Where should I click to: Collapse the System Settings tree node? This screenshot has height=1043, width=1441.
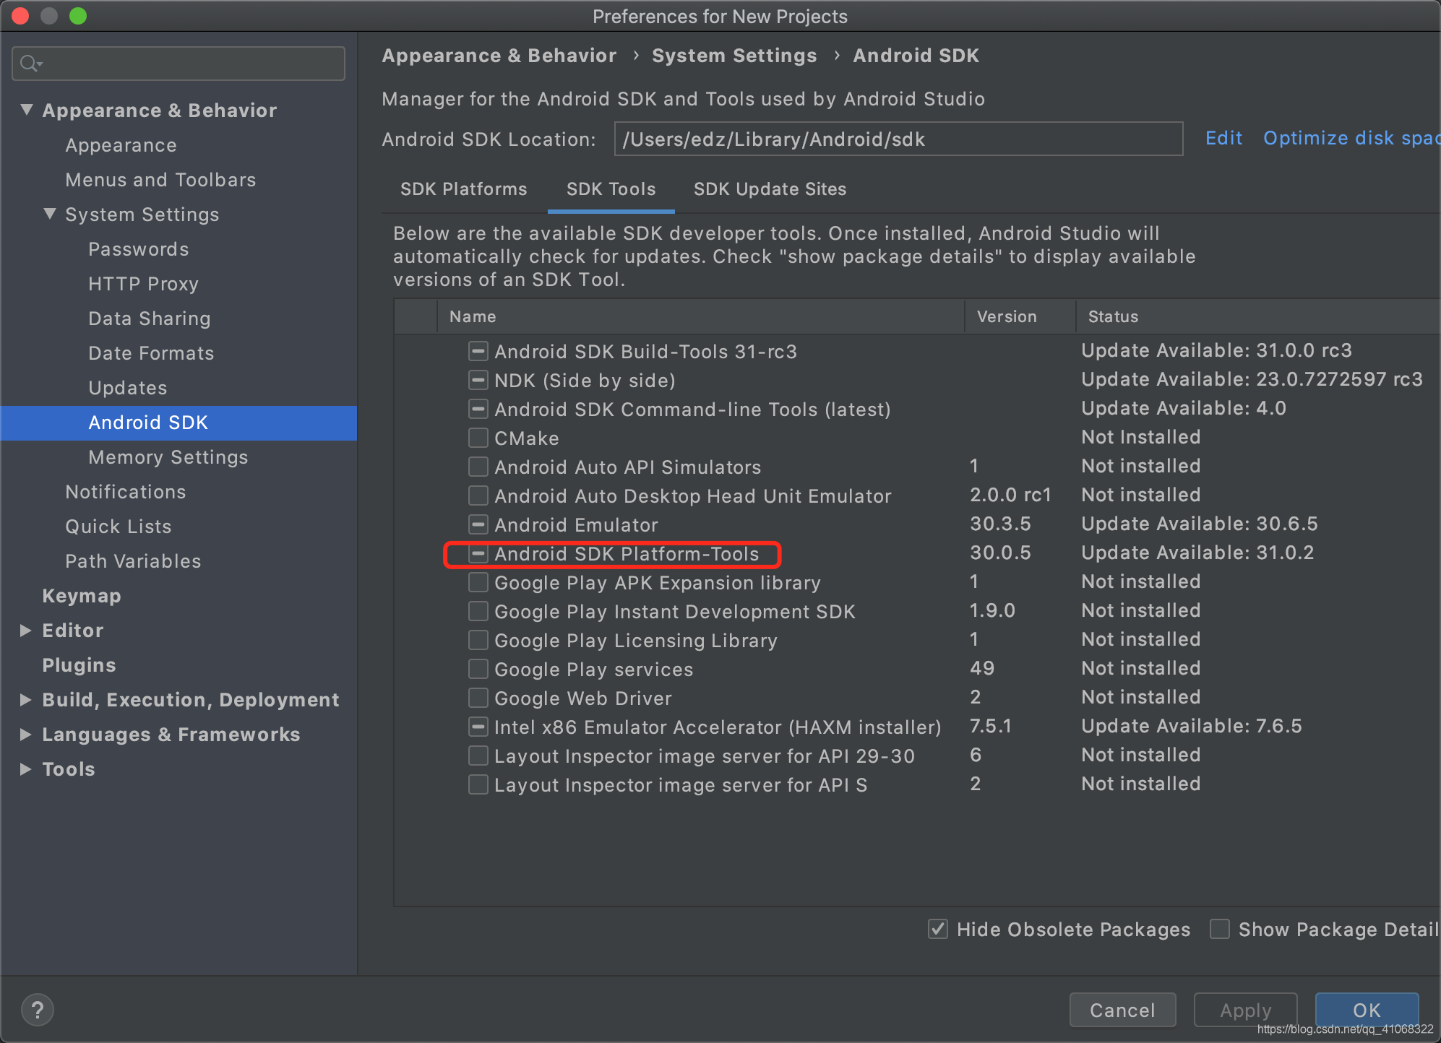[x=50, y=214]
